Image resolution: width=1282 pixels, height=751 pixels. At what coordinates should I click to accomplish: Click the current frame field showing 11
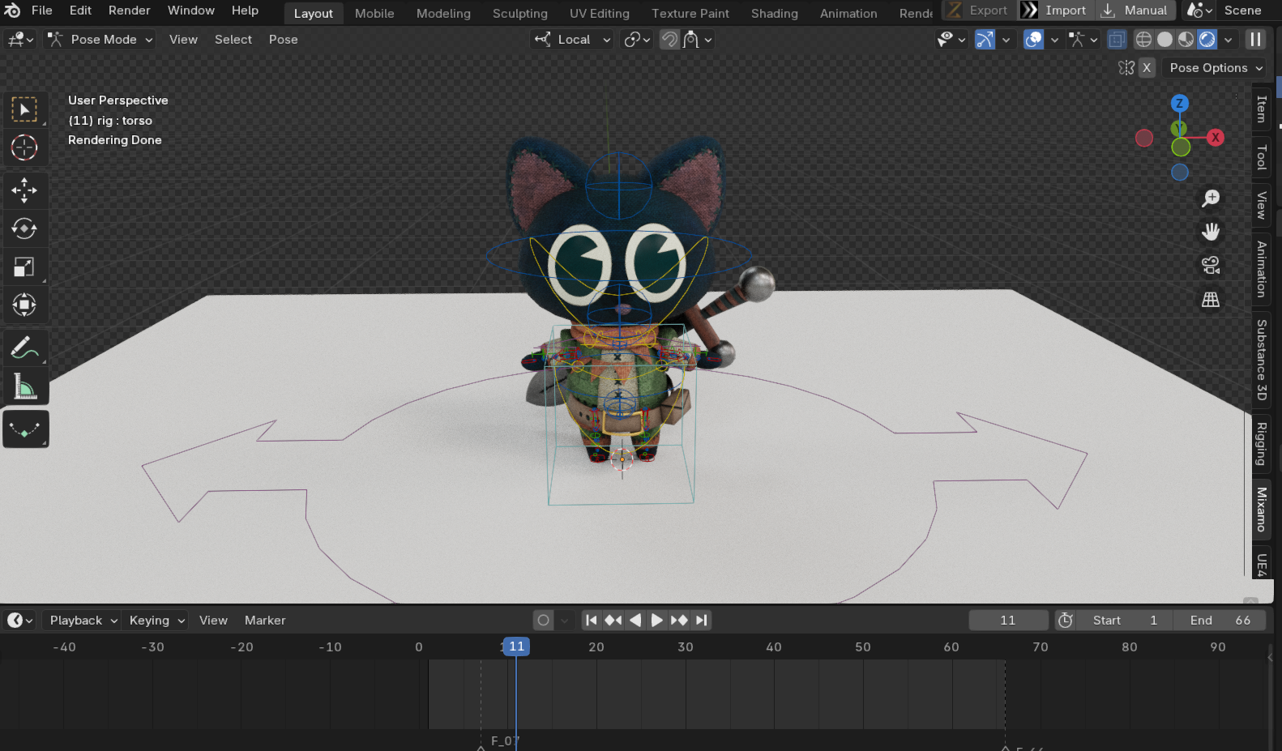(1008, 621)
